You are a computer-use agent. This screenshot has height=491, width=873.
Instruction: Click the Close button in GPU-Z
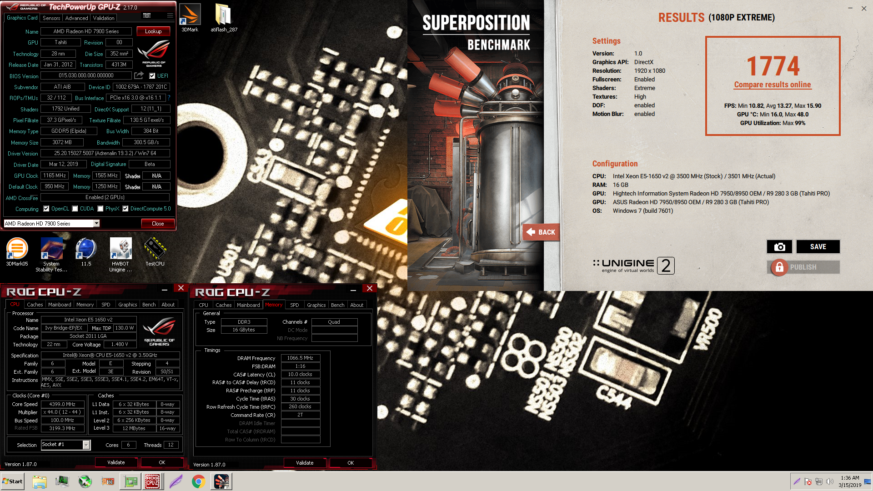[x=158, y=224]
